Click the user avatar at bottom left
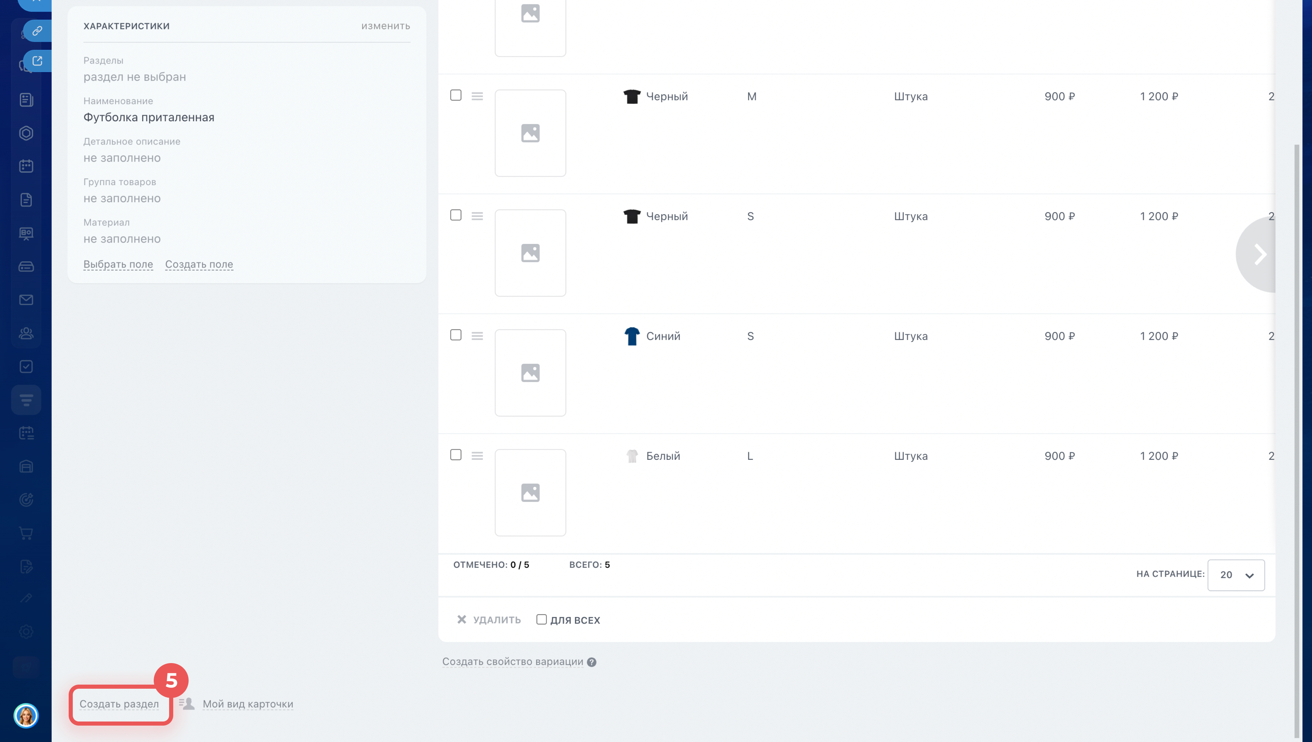The width and height of the screenshot is (1312, 742). 26,715
